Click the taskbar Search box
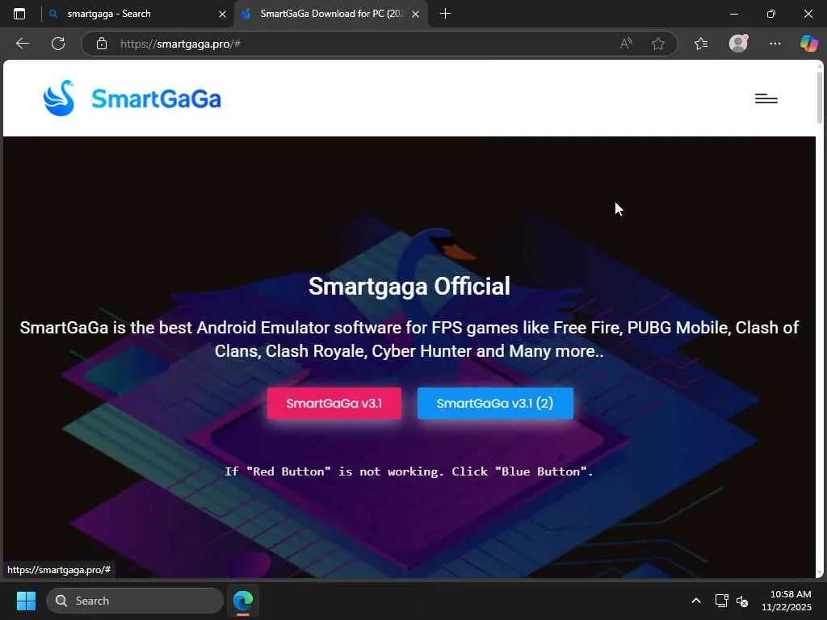Screen dimensions: 827x620 click(135, 601)
